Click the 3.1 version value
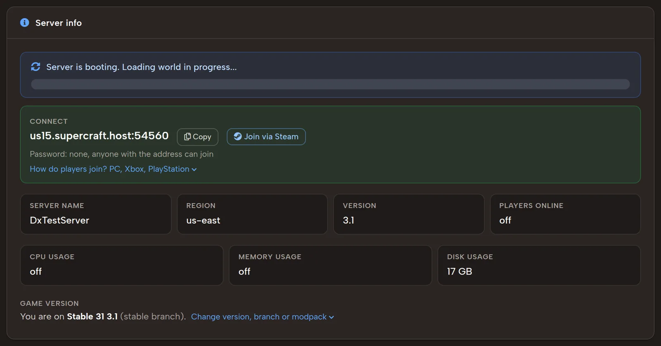The image size is (661, 346). tap(348, 220)
